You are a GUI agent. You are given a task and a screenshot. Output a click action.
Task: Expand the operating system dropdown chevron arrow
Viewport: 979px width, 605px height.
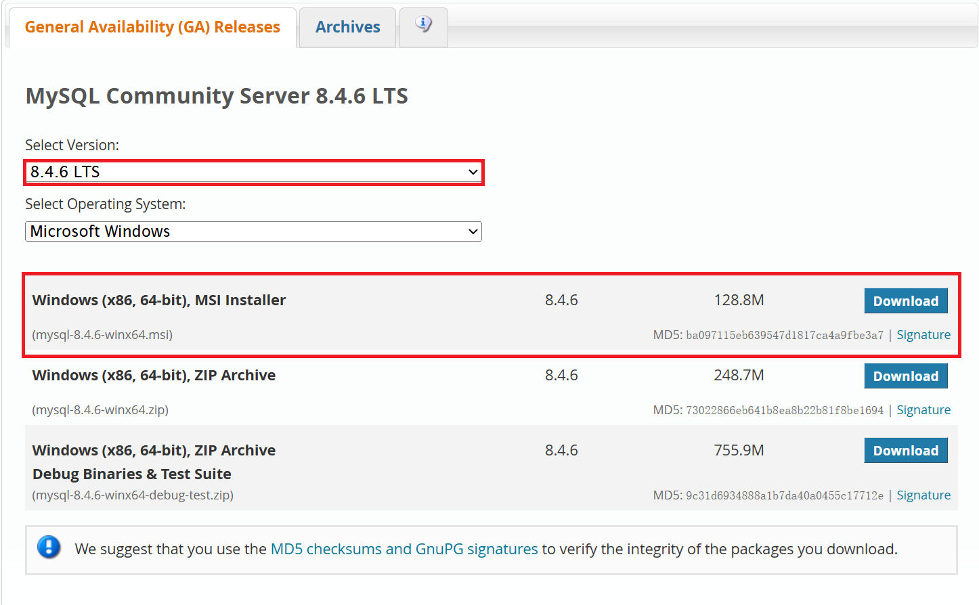473,231
